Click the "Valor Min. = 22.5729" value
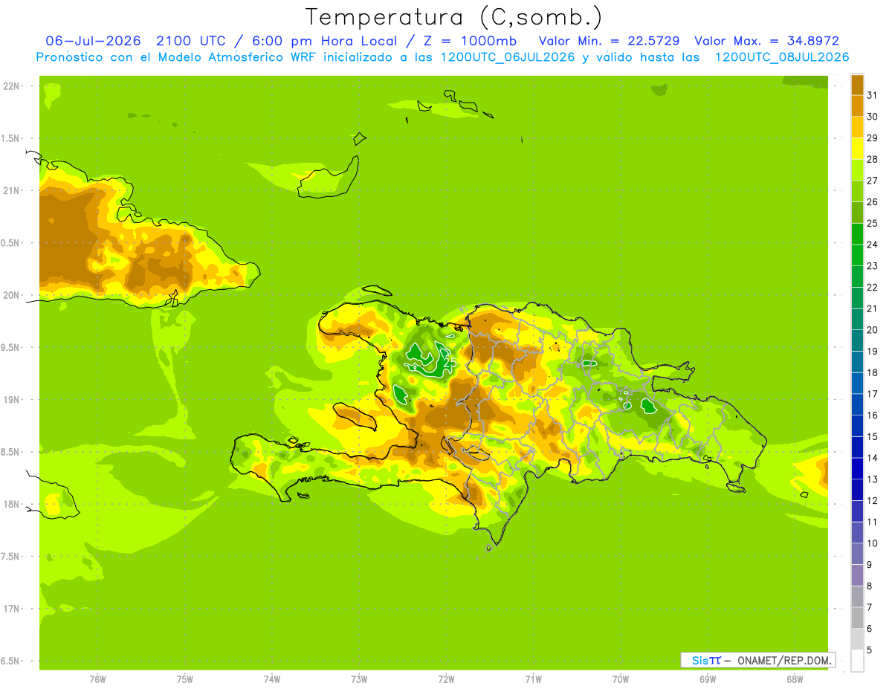This screenshot has width=892, height=689. click(609, 41)
